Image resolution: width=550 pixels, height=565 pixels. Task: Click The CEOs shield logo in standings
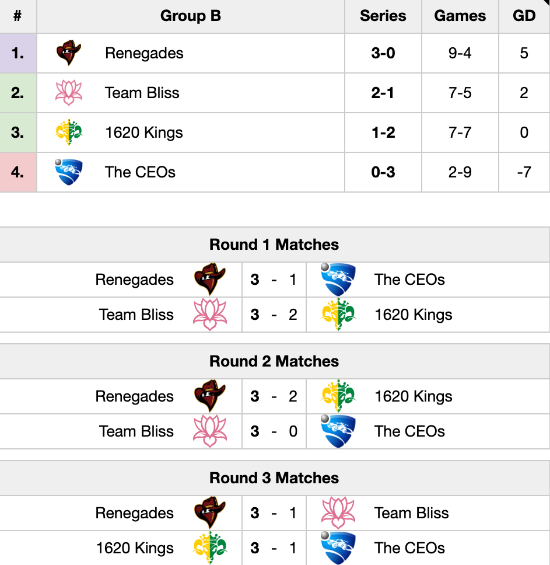pos(69,172)
